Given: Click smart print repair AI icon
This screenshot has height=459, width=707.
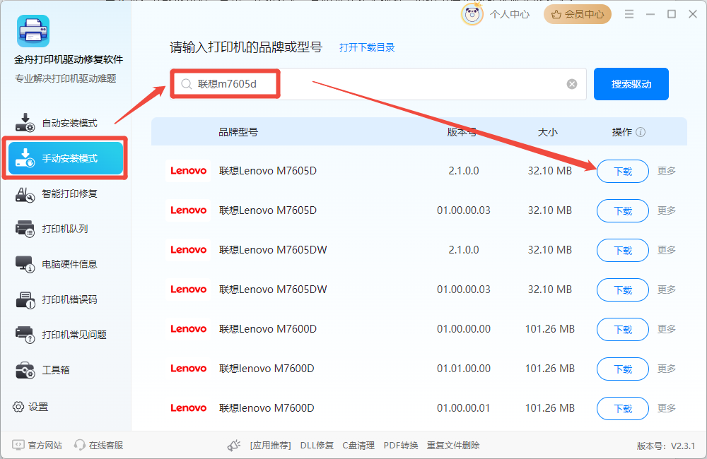Looking at the screenshot, I should point(25,194).
